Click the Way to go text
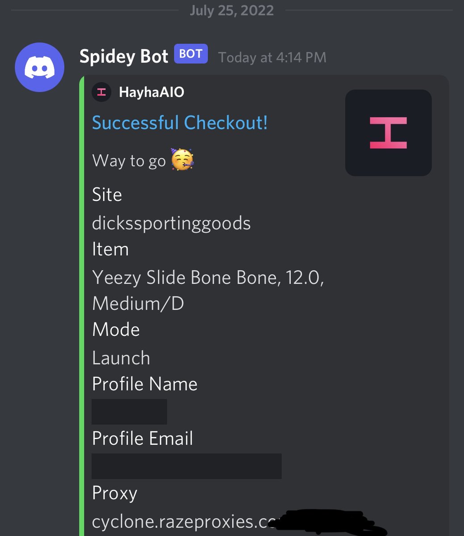The image size is (464, 536). click(129, 161)
